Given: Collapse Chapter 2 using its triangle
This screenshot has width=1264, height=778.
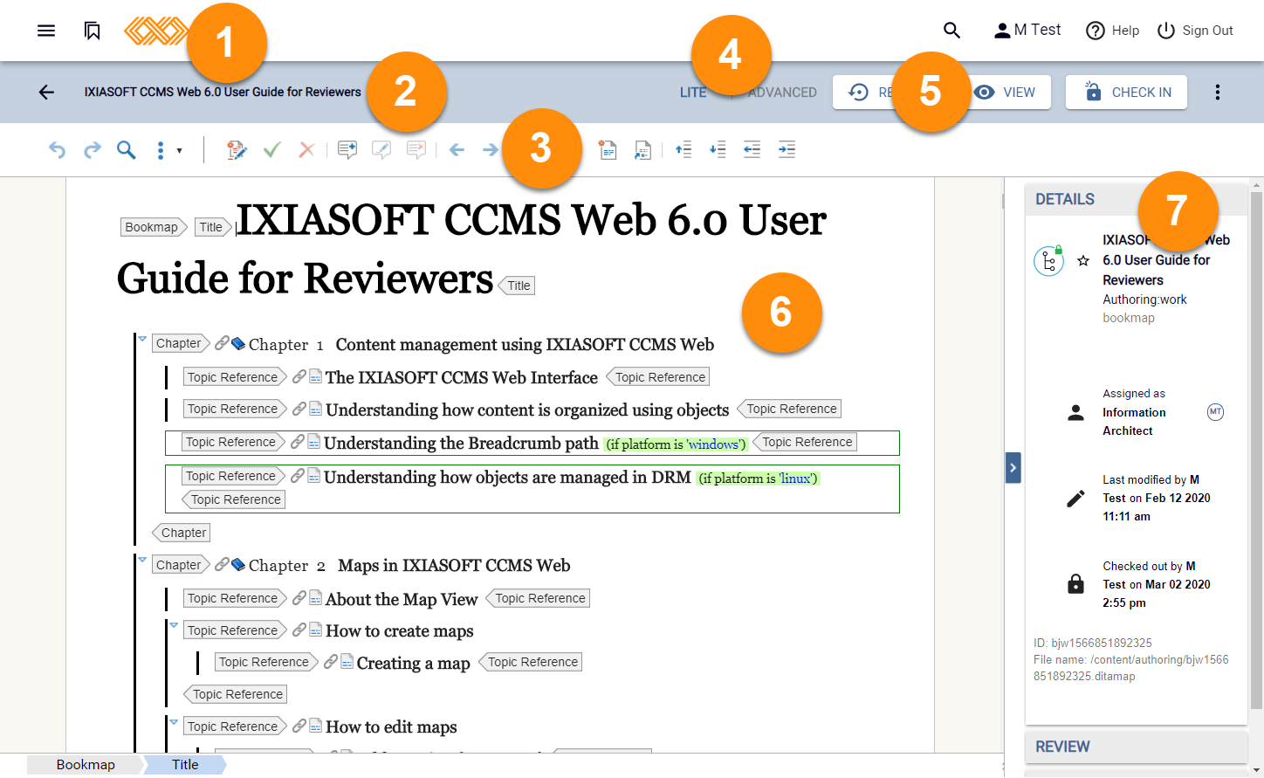Looking at the screenshot, I should 142,559.
